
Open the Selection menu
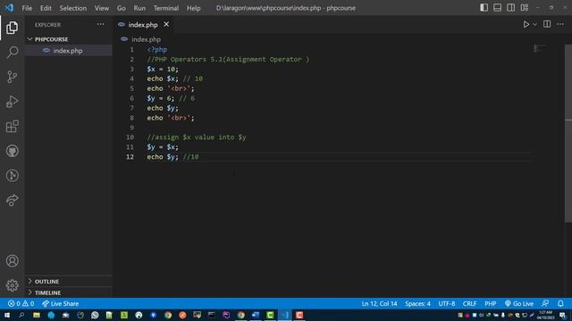coord(73,8)
